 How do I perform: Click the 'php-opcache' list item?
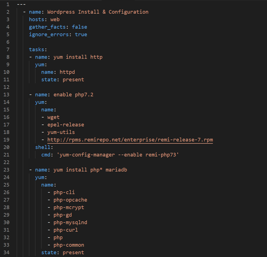(x=70, y=200)
